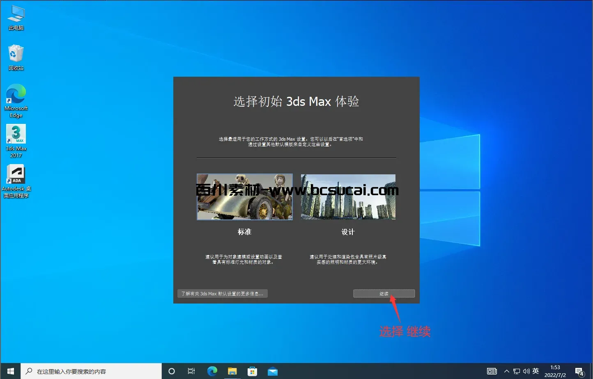
Task: Open File Explorer from the taskbar
Action: (232, 371)
